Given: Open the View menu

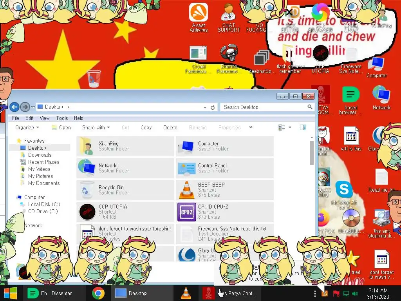Looking at the screenshot, I should tap(45, 118).
